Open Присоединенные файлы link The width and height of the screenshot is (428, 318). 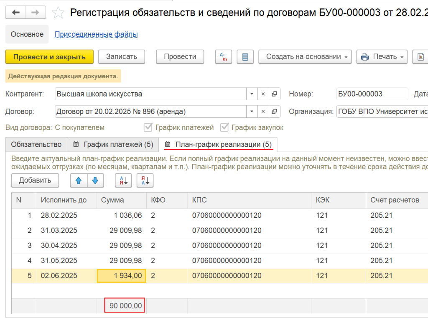[96, 34]
